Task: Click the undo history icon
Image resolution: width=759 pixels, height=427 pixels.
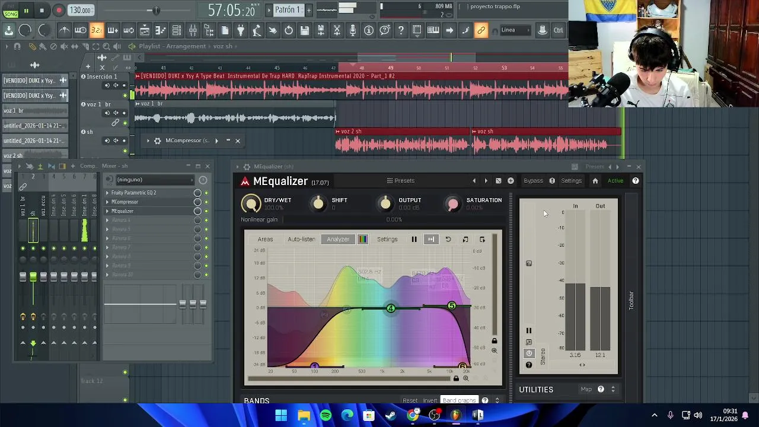Action: point(289,30)
